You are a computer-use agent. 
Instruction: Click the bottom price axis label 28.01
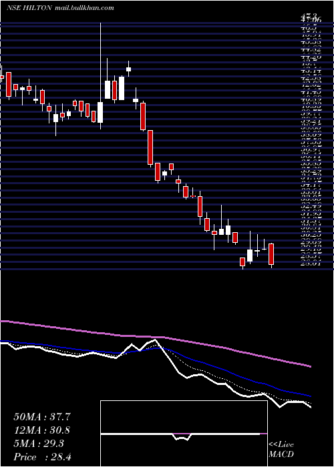click(x=311, y=263)
